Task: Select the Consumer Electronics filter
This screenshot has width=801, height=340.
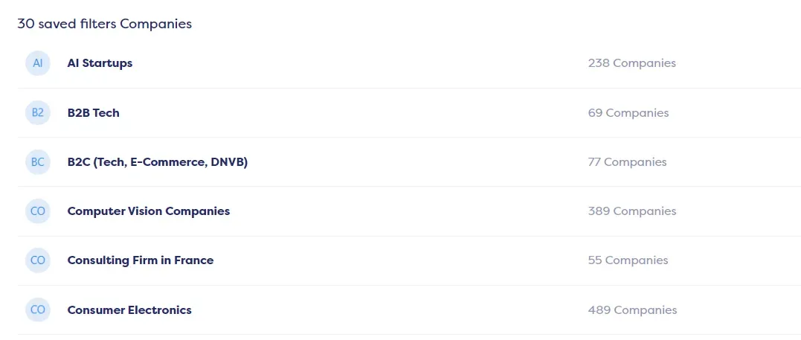Action: [x=129, y=310]
